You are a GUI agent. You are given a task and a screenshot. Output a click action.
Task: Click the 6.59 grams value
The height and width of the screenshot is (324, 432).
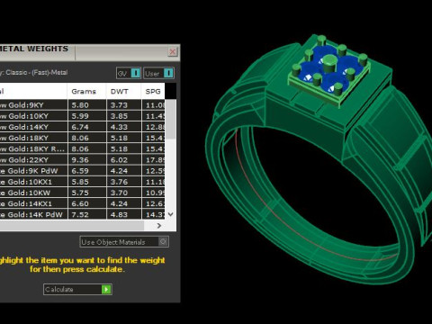coord(80,171)
